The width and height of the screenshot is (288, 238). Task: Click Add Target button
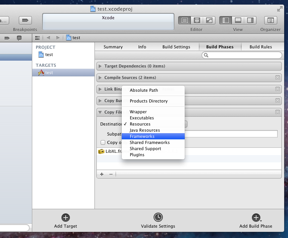tap(66, 221)
